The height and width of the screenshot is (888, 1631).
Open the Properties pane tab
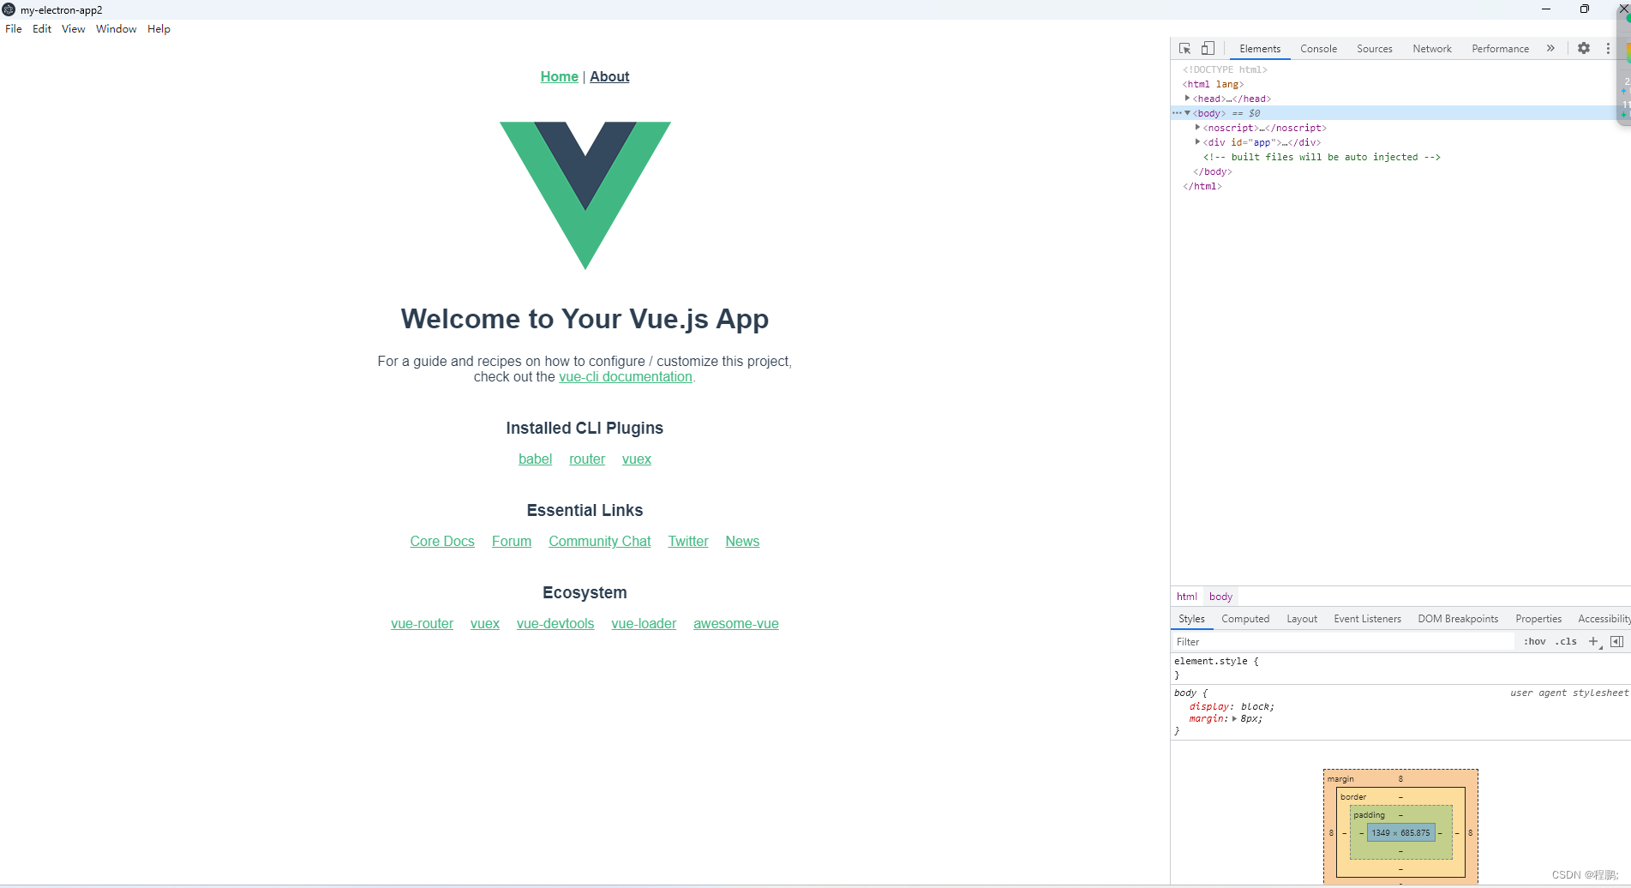(1538, 619)
